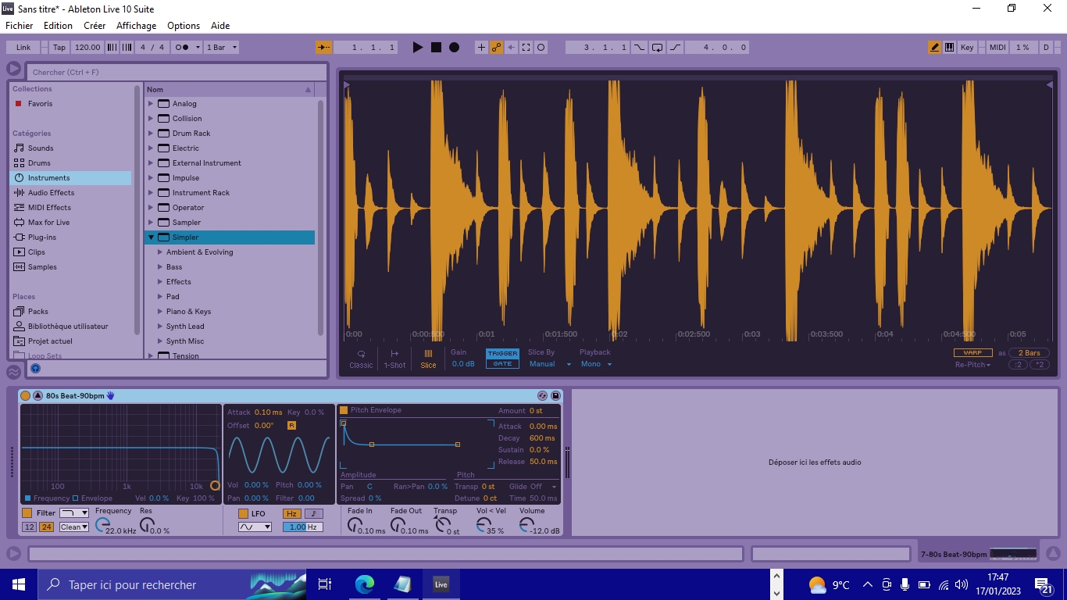Toggle the Filter on switch
Screen dimensions: 1067x600
[27, 513]
